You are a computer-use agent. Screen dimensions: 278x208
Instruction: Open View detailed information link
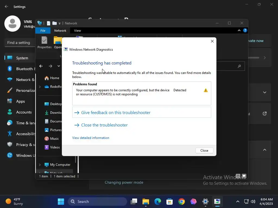(91, 138)
